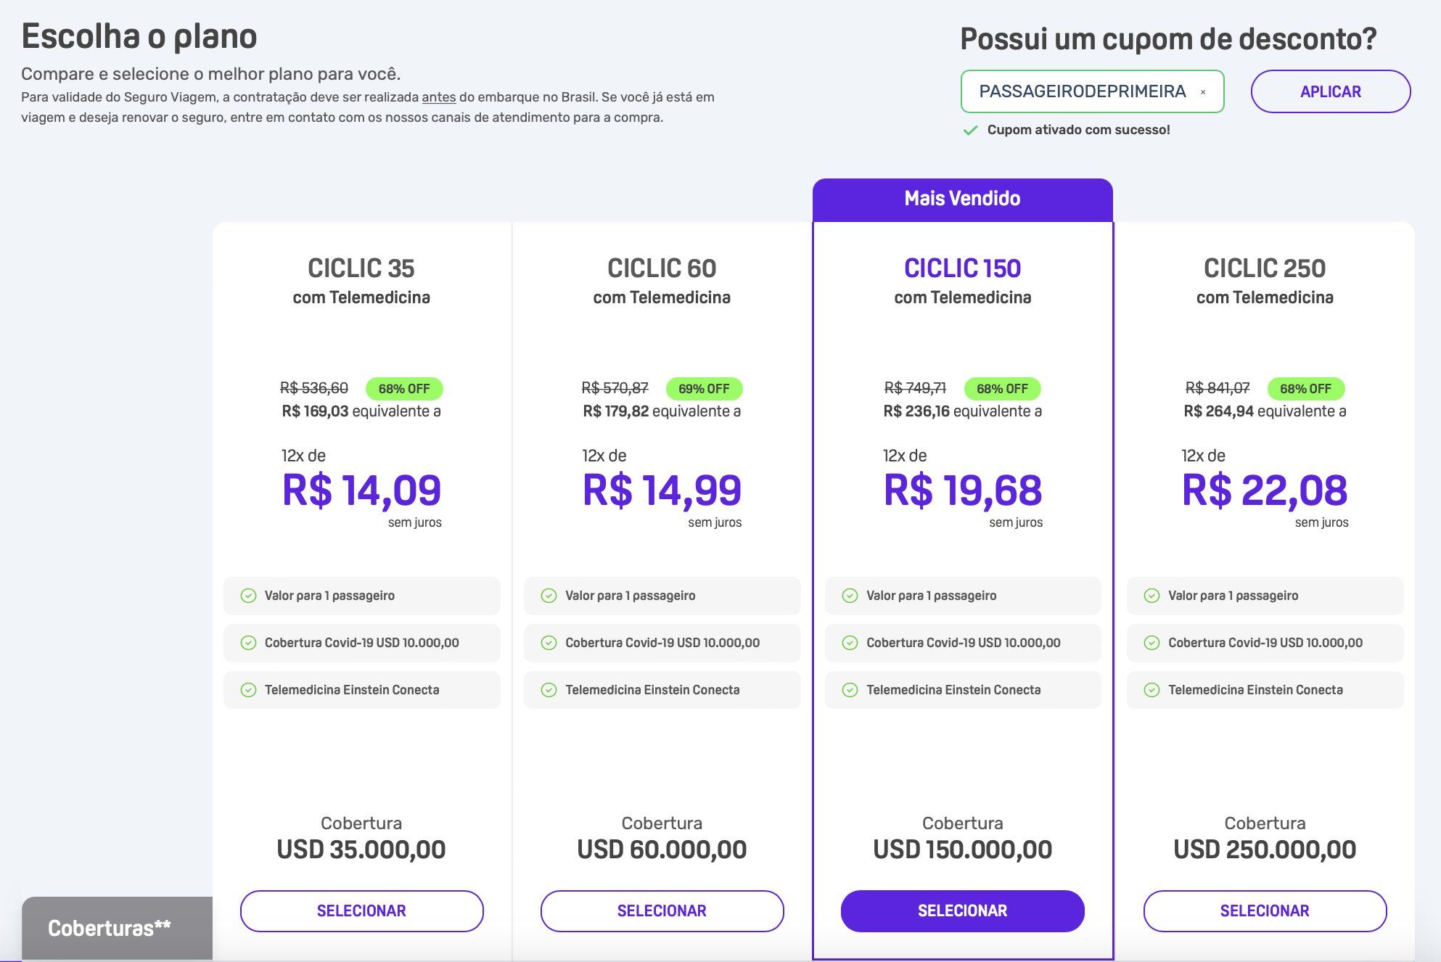The image size is (1441, 962).
Task: Click the green success checkmark beside Cupom ativado
Action: click(x=970, y=131)
